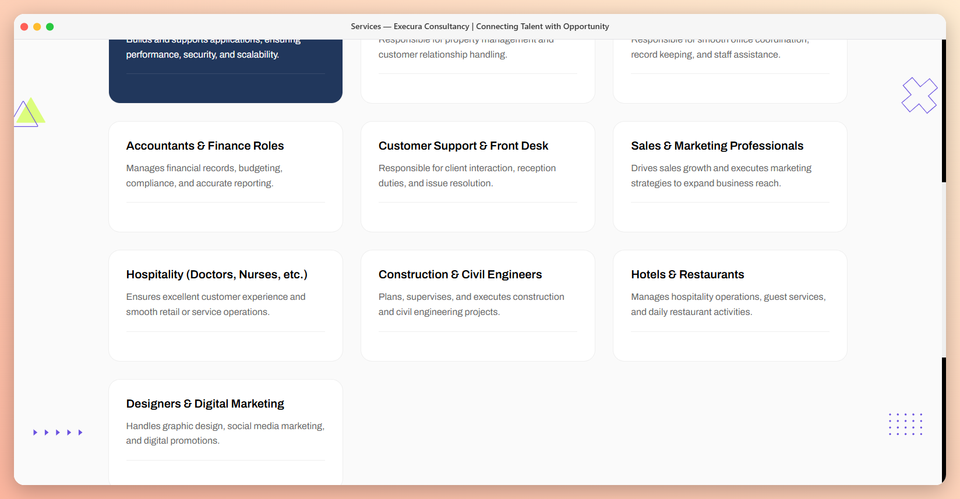Click text 'Manages financial records, budgeting,'

204,168
